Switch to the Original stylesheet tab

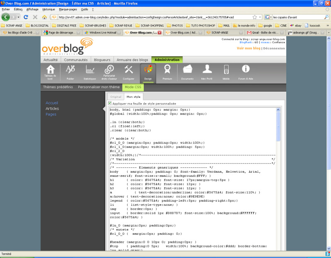pos(116,97)
